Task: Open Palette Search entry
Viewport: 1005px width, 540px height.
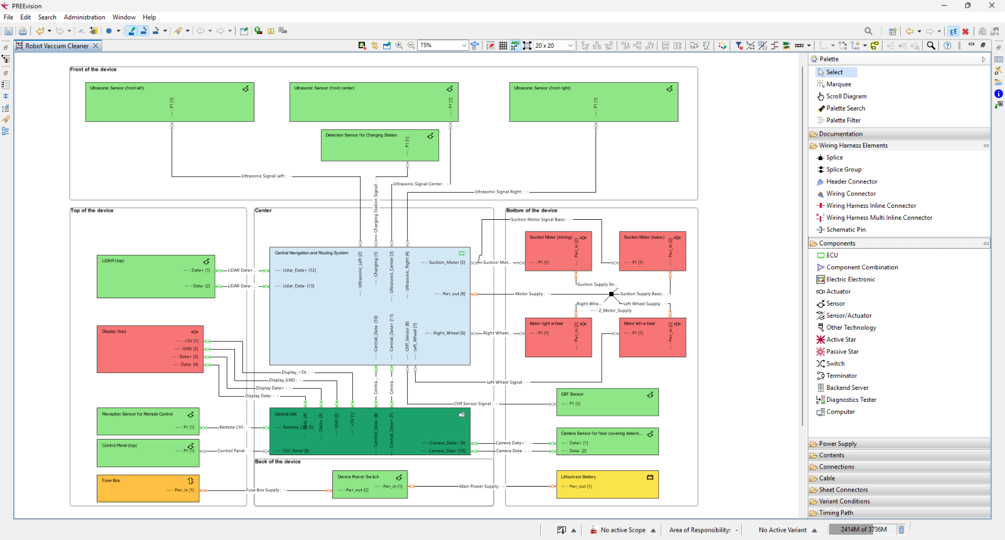Action: [845, 108]
